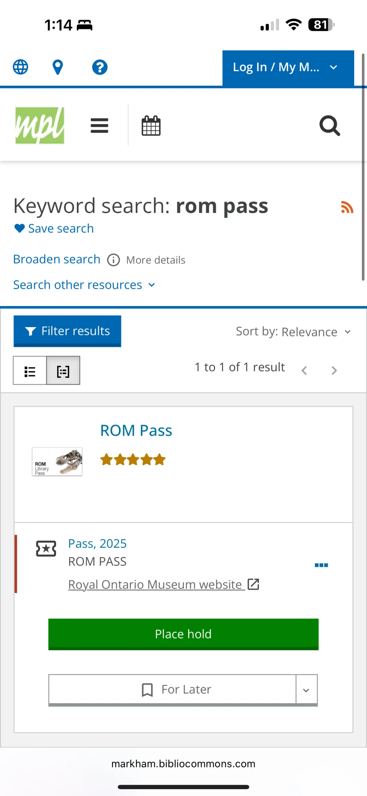367x796 pixels.
Task: Open the events calendar icon
Action: click(151, 125)
